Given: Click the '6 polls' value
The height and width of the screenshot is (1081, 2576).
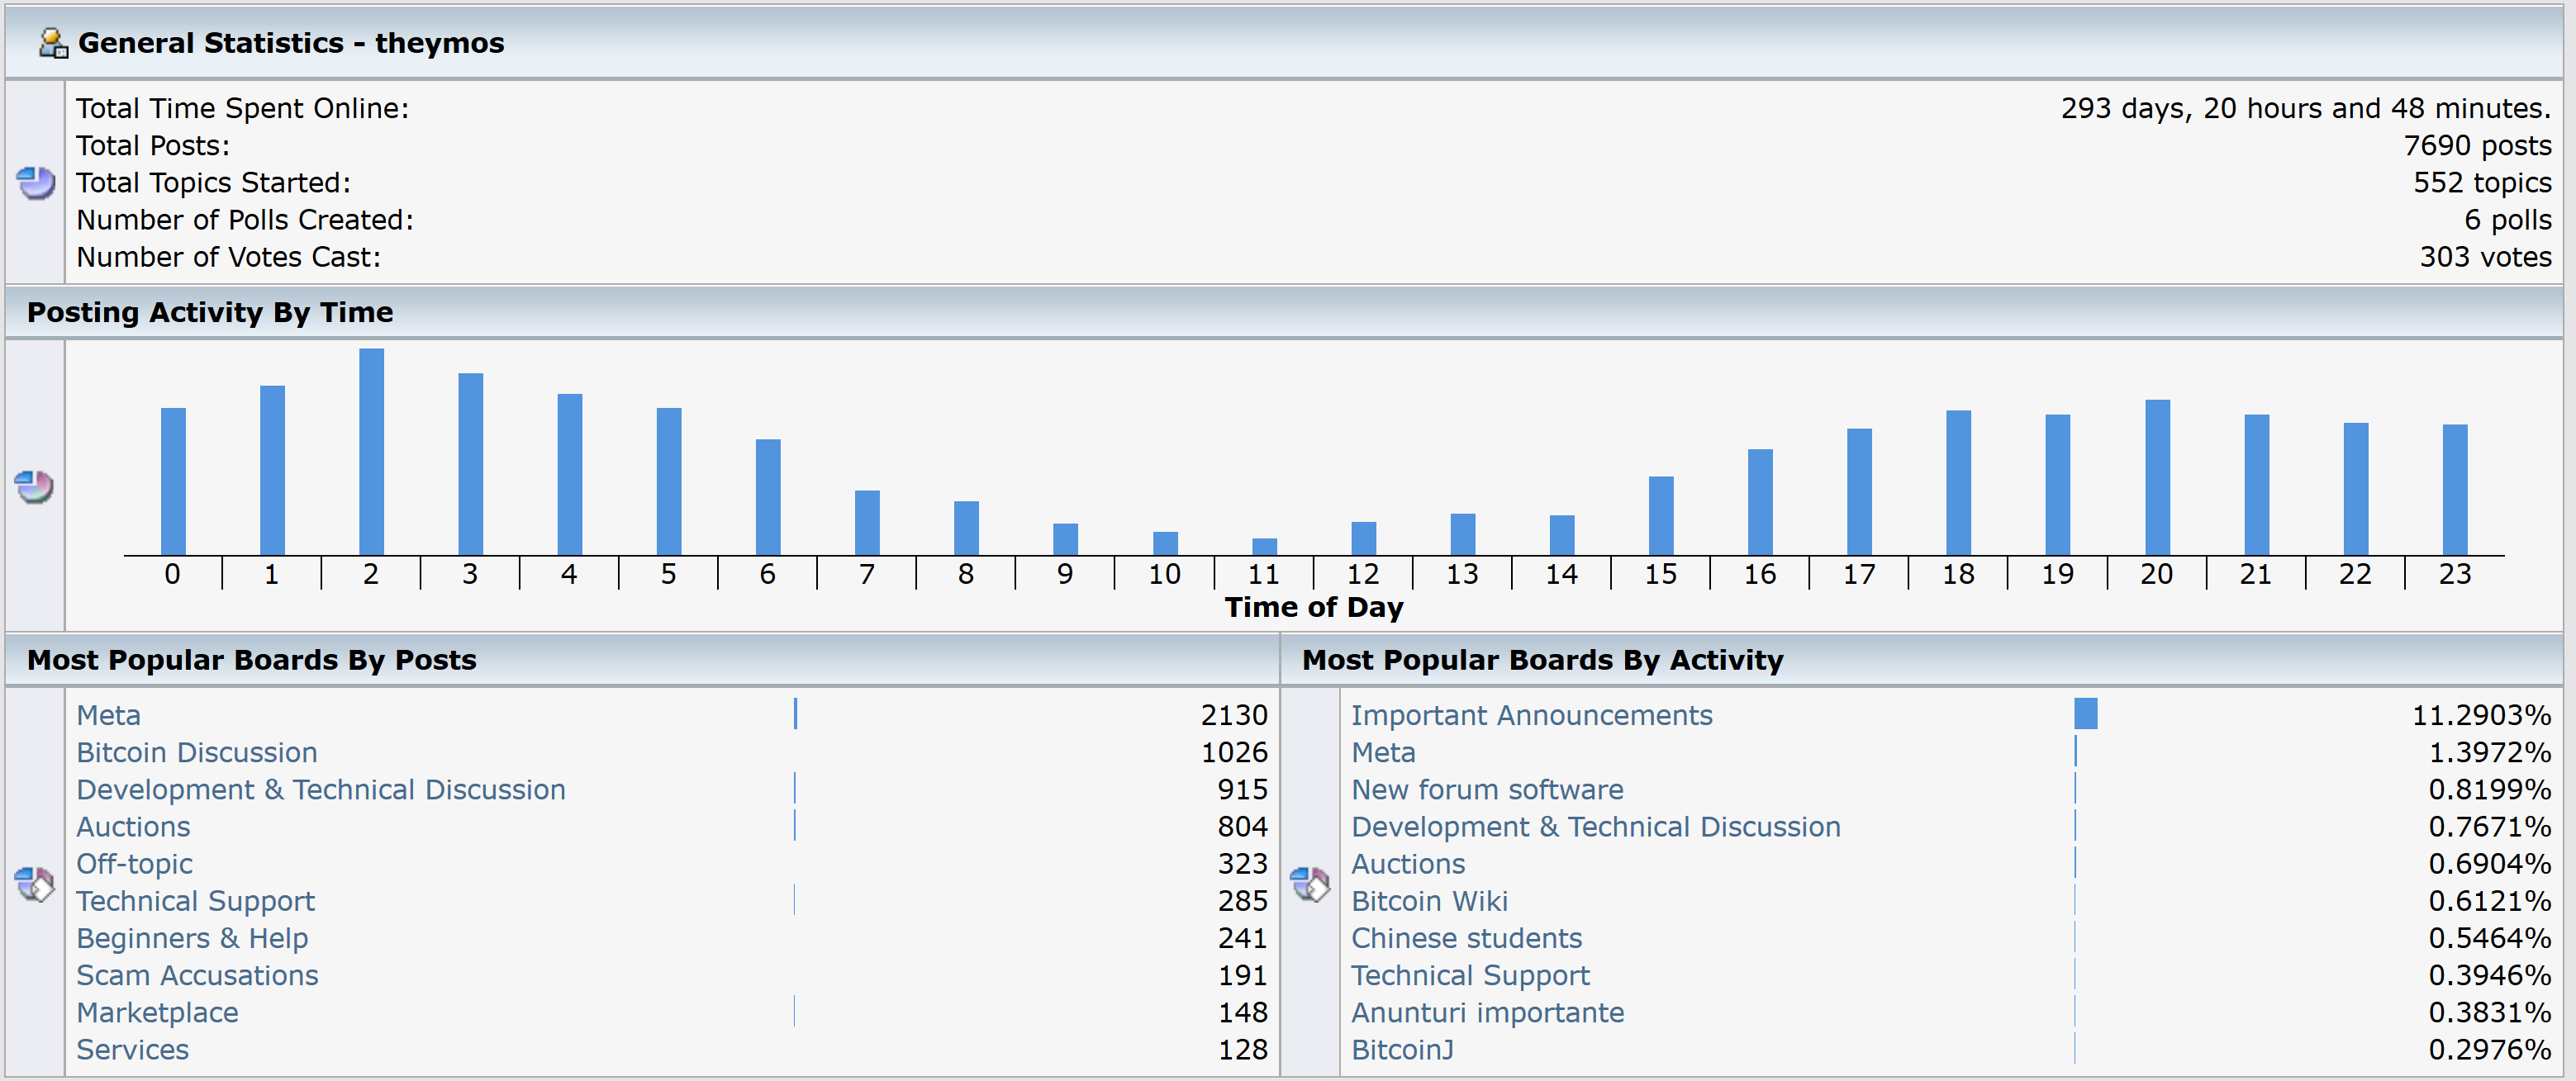Looking at the screenshot, I should pyautogui.click(x=2508, y=220).
